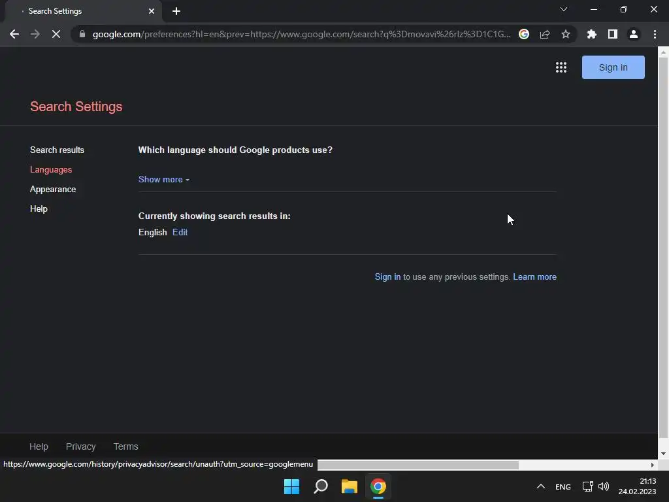
Task: Close the Search Settings tab
Action: [152, 11]
